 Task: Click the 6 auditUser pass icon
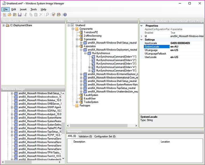click(81, 98)
